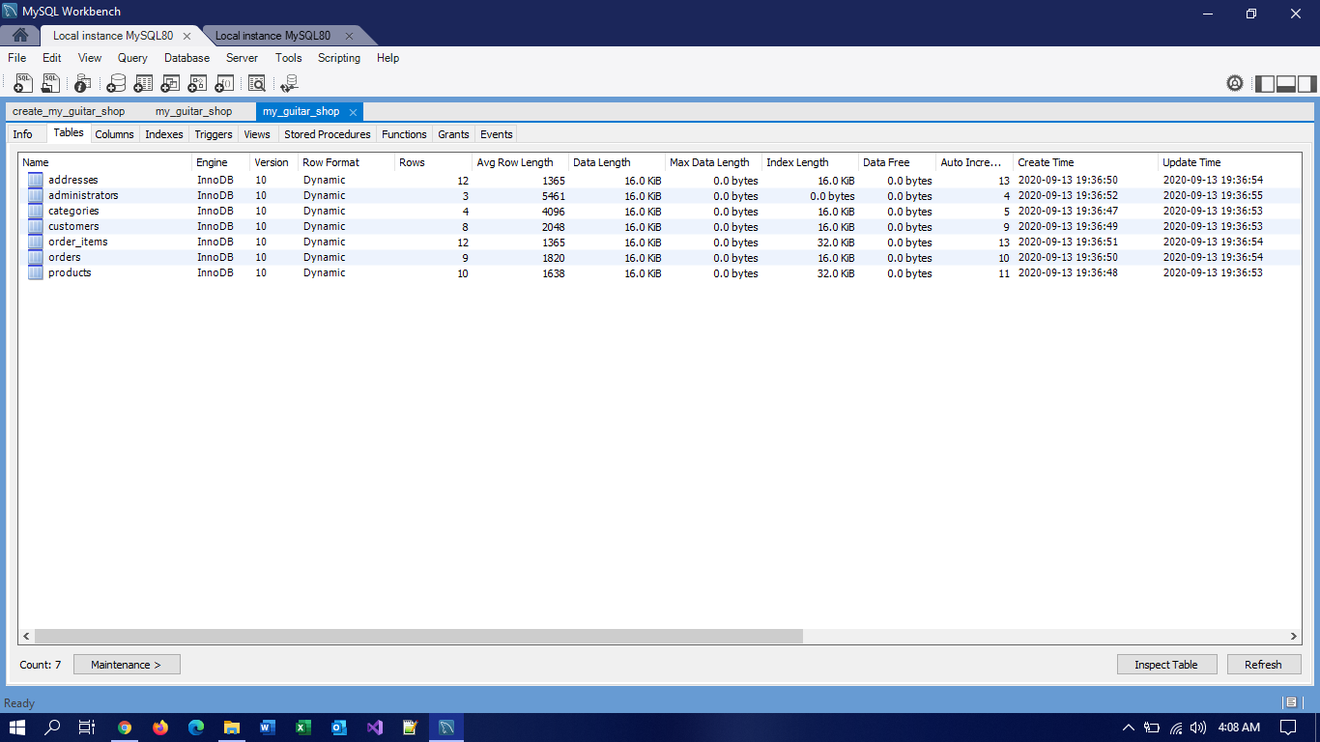Sort by the Engine column header

pyautogui.click(x=220, y=162)
